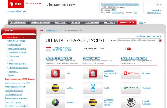Click the Сбербанк text link
This screenshot has width=167, height=108.
point(146,88)
